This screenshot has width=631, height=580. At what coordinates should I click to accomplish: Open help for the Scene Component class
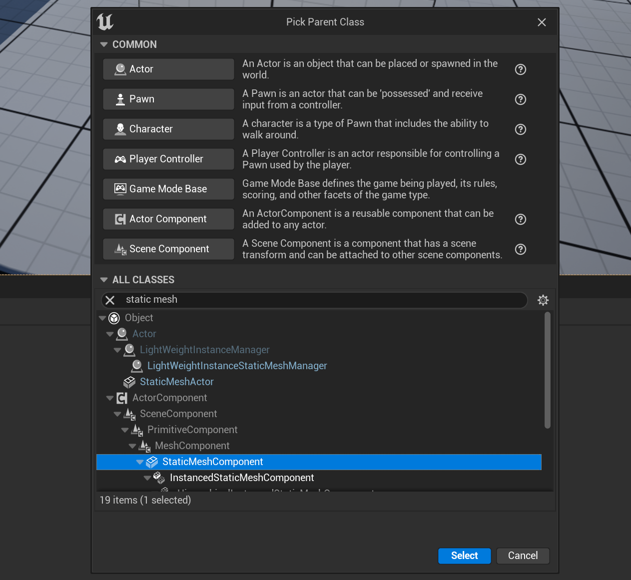tap(521, 249)
